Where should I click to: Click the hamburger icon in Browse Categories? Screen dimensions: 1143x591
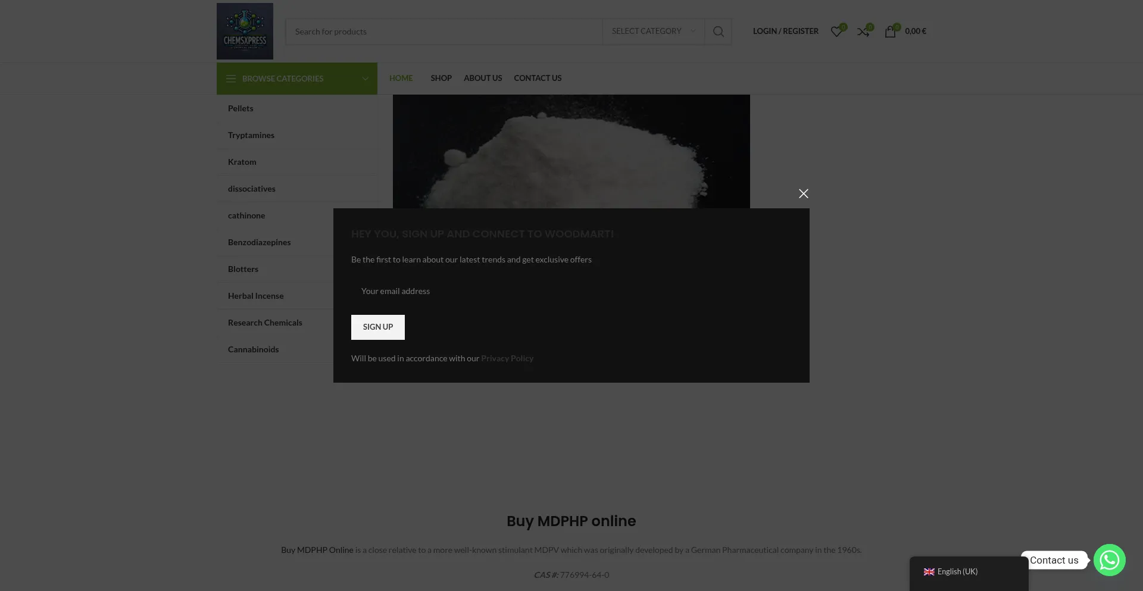231,79
